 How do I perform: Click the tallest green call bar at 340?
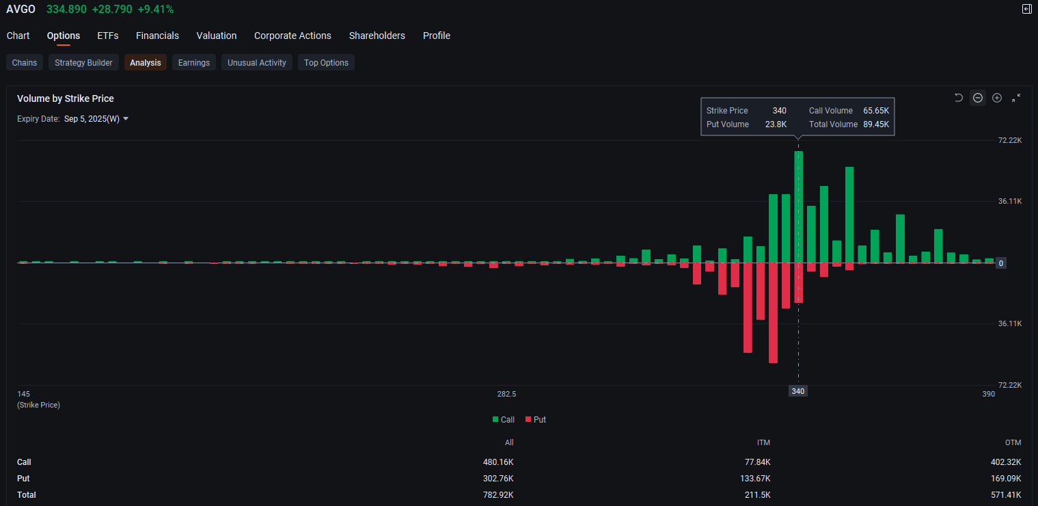coord(798,205)
